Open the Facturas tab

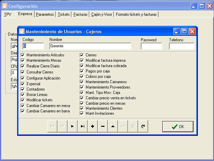80,14
